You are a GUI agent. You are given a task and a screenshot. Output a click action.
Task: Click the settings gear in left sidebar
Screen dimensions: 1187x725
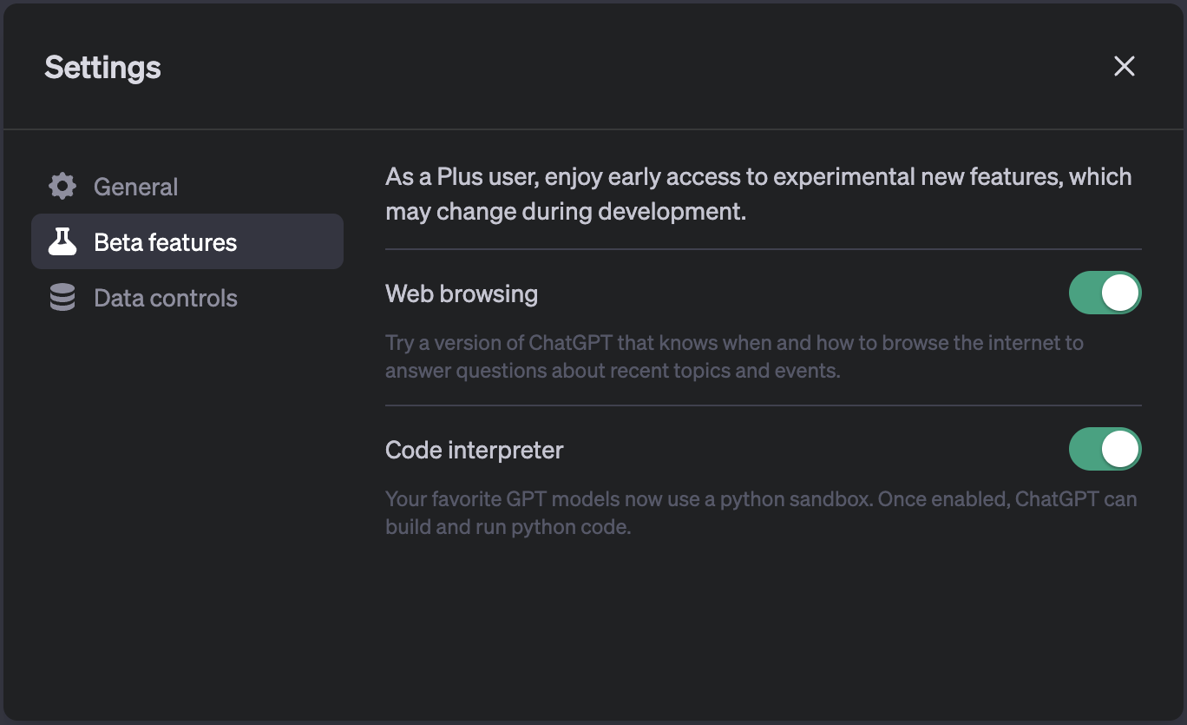[62, 186]
